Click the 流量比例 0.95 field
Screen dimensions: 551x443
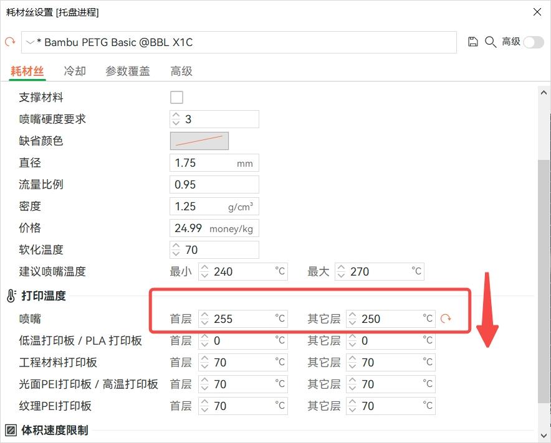tap(214, 185)
